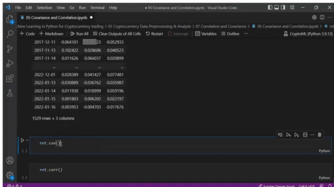The width and height of the screenshot is (334, 187).
Task: Click breadcrumb 05 Cryptocurrency Data Preprocessing & Analysis
Action: click(149, 26)
